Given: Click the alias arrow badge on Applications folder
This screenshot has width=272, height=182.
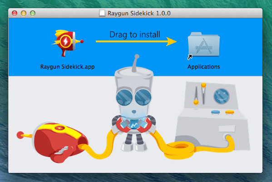Looking at the screenshot, I should [190, 57].
